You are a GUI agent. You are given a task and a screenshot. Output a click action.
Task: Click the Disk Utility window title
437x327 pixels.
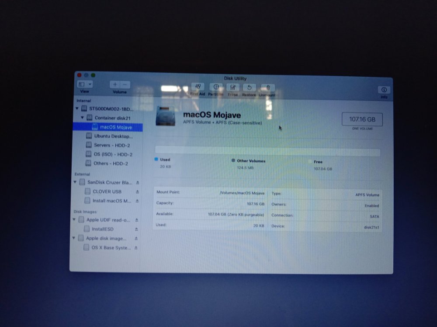[235, 78]
